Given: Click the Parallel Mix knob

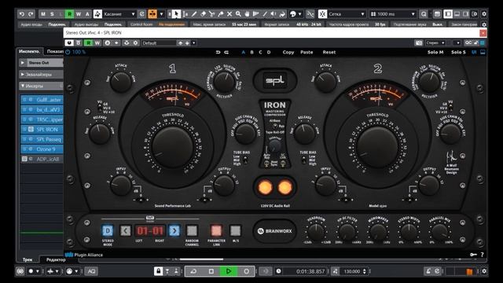Looking at the screenshot, I should [439, 232].
